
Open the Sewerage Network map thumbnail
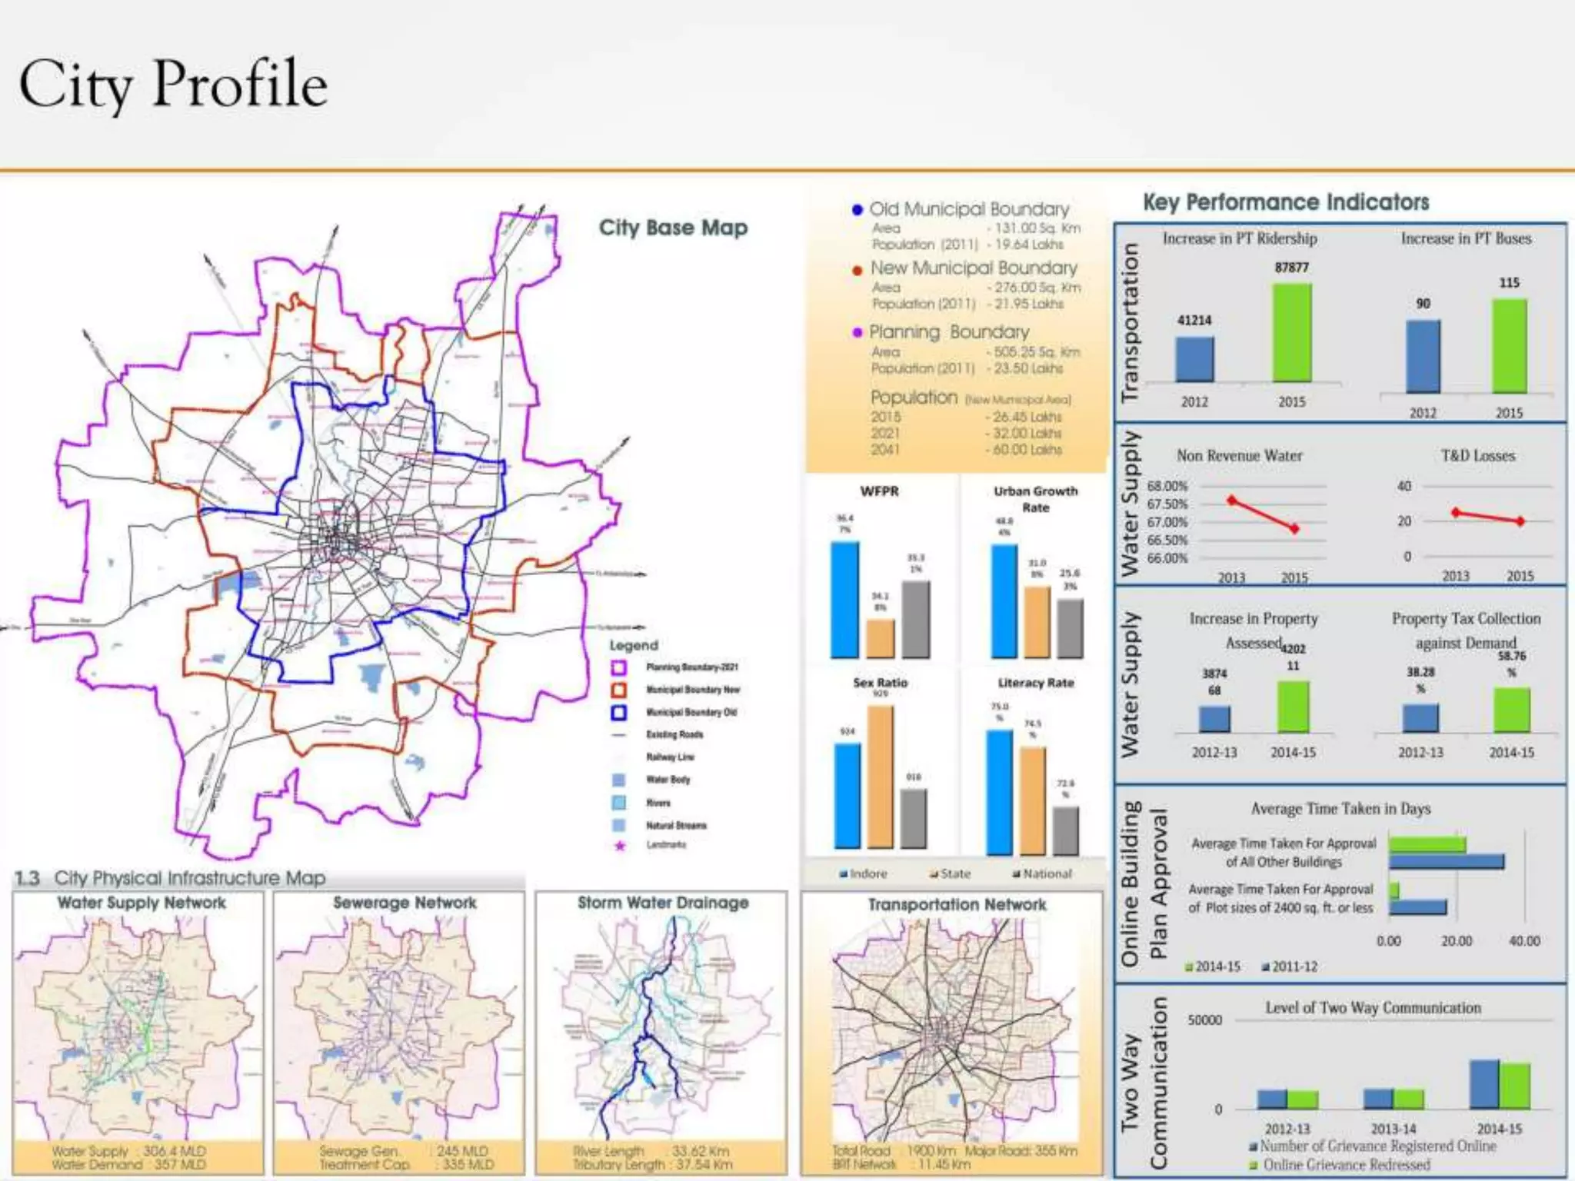(399, 1033)
